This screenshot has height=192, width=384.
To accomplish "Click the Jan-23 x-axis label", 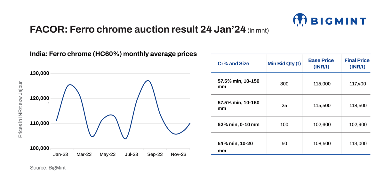I will pos(60,154).
